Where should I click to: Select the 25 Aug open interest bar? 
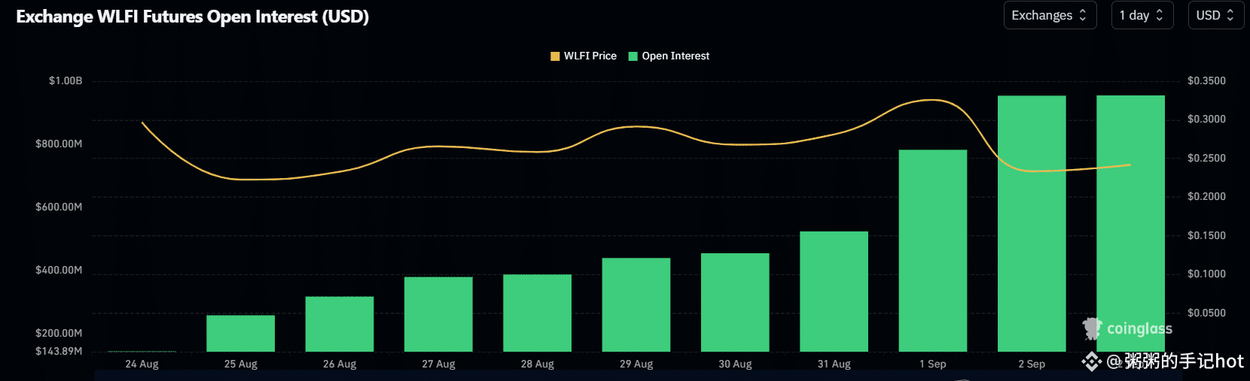pos(241,334)
